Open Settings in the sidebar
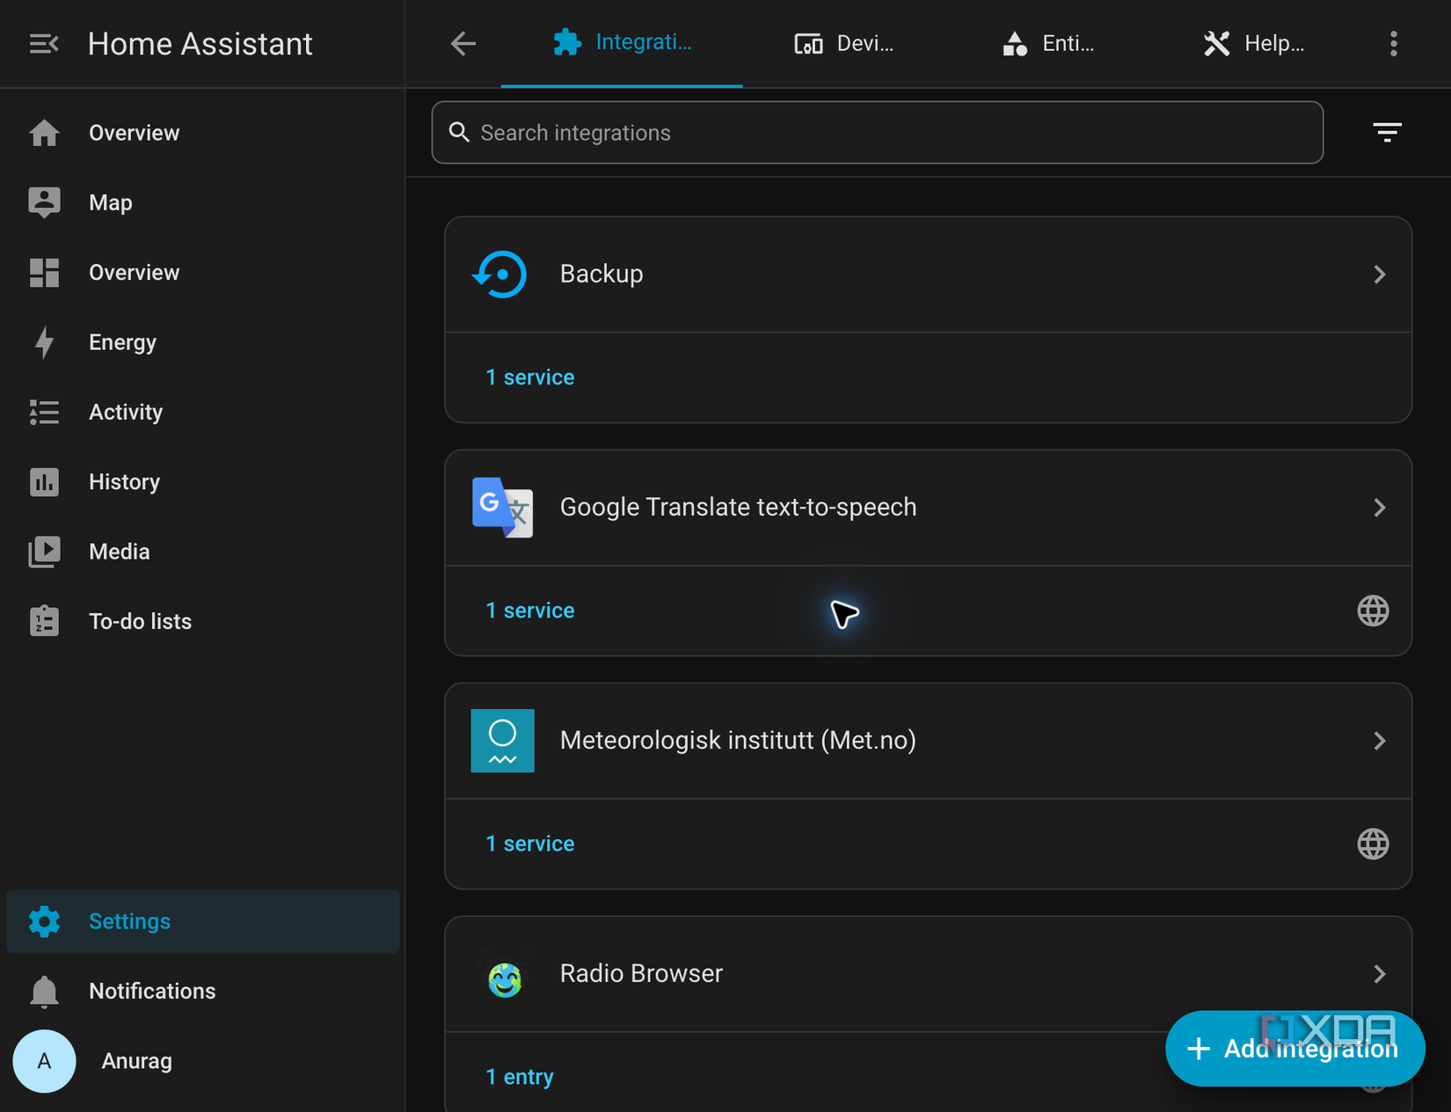The image size is (1451, 1112). (x=202, y=921)
